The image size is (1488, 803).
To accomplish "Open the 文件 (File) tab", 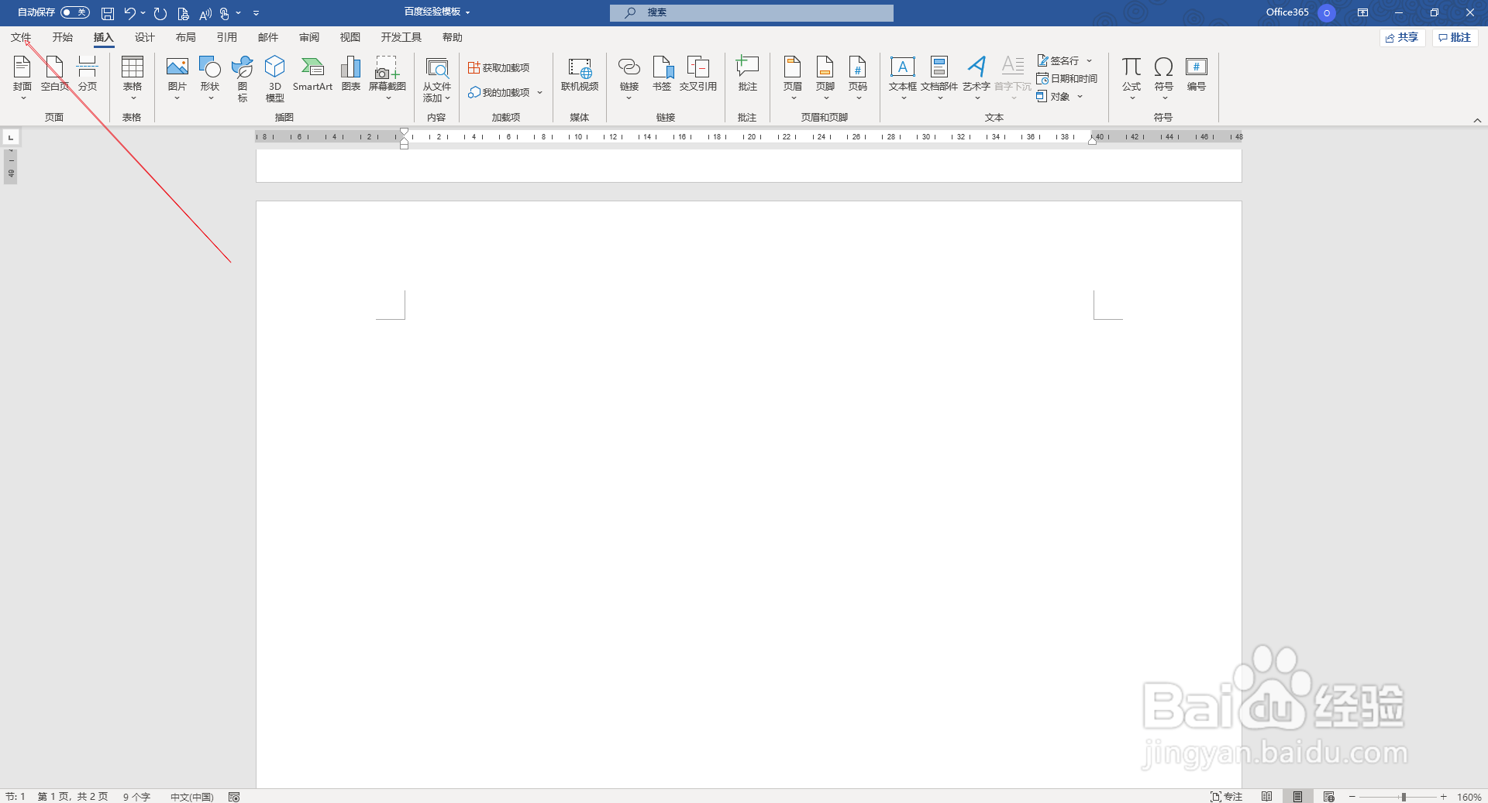I will (21, 37).
